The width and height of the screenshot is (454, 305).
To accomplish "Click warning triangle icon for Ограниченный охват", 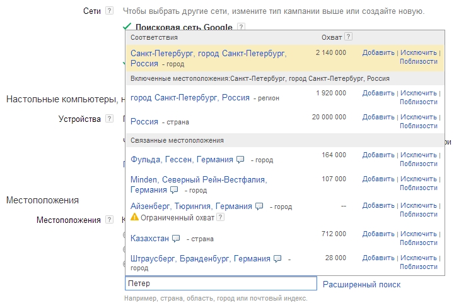I will click(x=135, y=217).
